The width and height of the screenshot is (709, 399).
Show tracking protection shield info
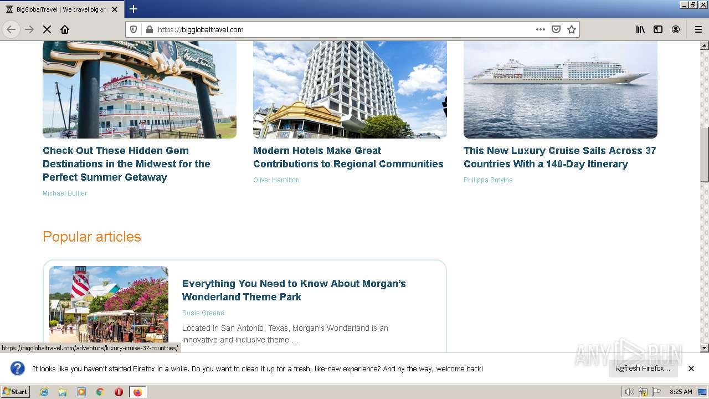[133, 29]
